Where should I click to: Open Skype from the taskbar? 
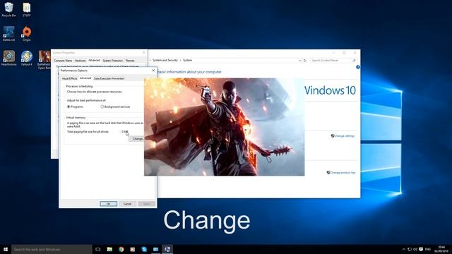click(144, 249)
